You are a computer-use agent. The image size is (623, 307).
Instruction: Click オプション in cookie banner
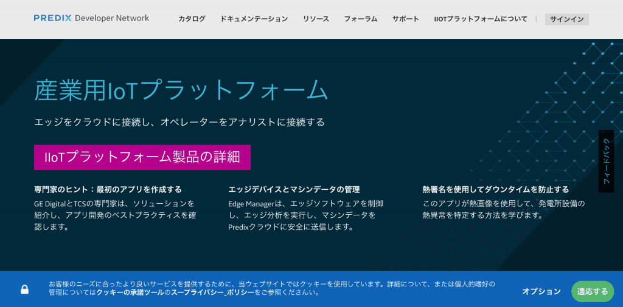click(541, 292)
